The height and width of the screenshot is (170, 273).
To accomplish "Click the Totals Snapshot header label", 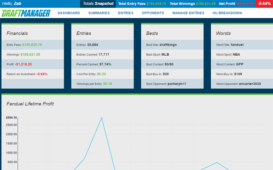I will click(98, 4).
